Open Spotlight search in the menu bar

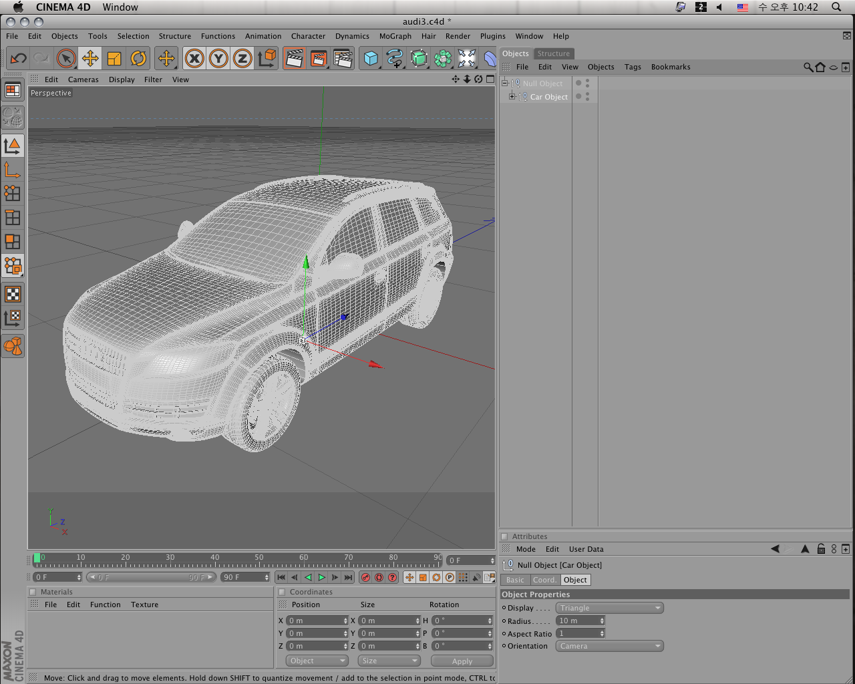pyautogui.click(x=836, y=7)
